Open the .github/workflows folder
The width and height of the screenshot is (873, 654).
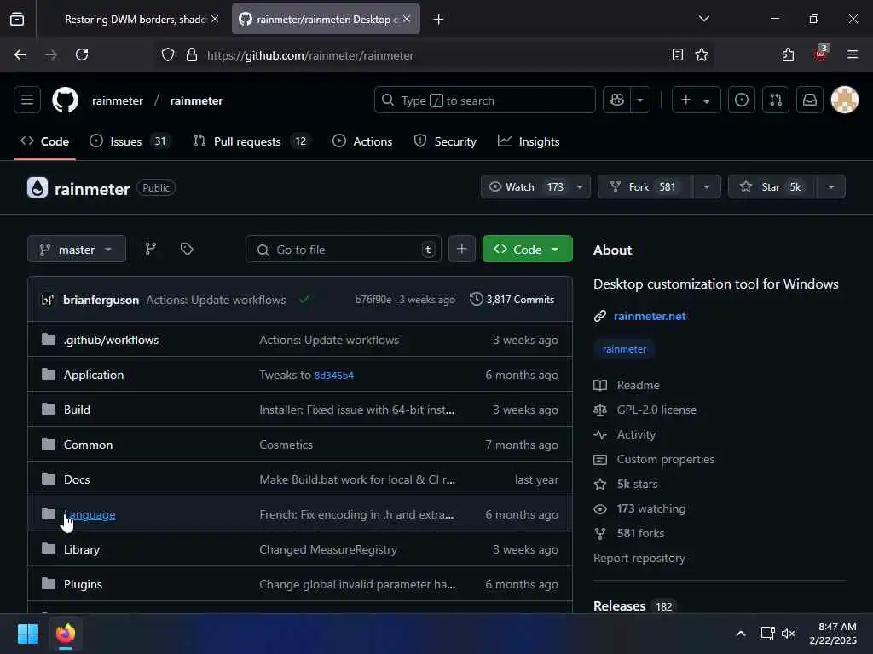tap(111, 340)
